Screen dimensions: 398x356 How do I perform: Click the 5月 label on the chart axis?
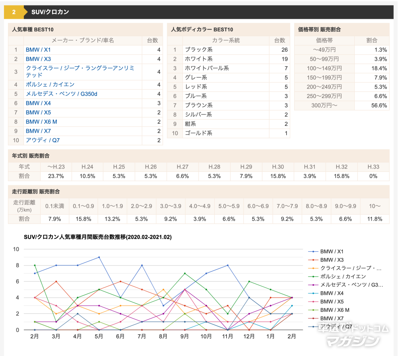pyautogui.click(x=99, y=336)
